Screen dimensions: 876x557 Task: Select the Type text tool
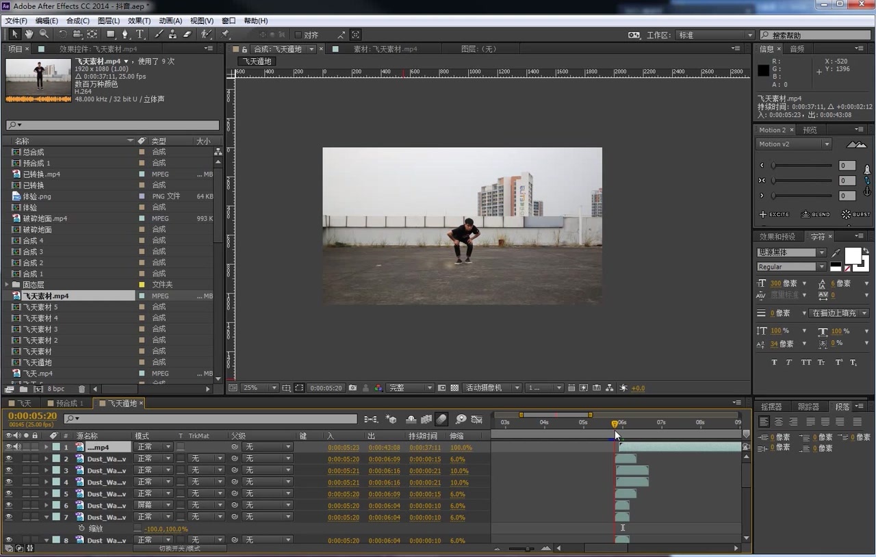coord(140,34)
